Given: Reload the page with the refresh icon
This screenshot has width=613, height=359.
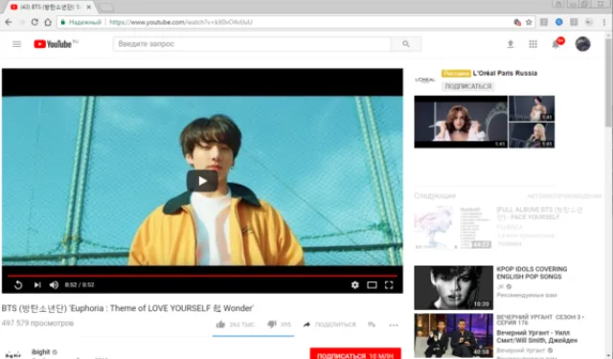Looking at the screenshot, I should [34, 22].
